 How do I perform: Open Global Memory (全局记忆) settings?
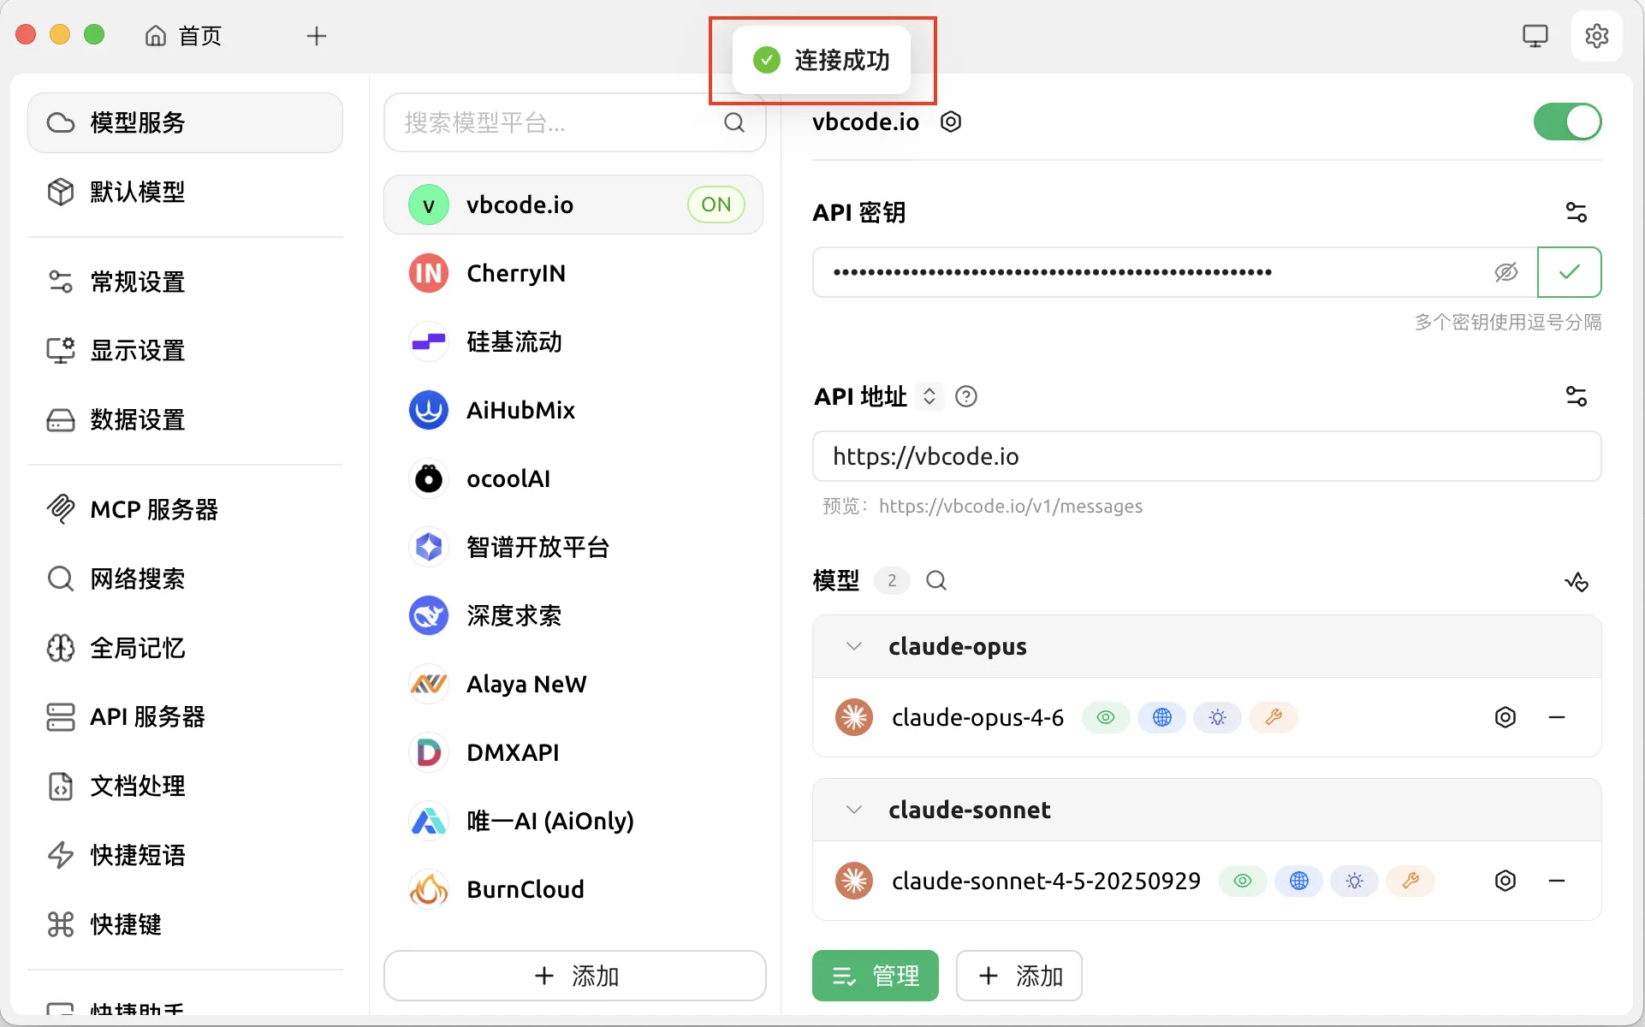[186, 648]
